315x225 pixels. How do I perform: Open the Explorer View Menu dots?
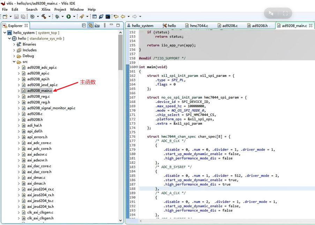click(105, 25)
